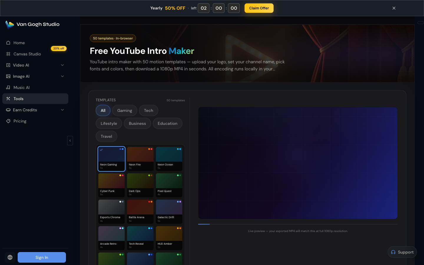This screenshot has height=265, width=424.
Task: Choose the Neon Ocean template
Action: click(x=169, y=159)
